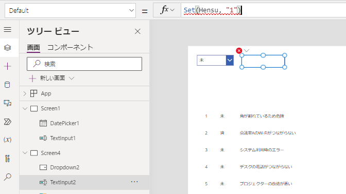The height and width of the screenshot is (194, 346).
Task: Click the red error badge on the text input
Action: [239, 51]
